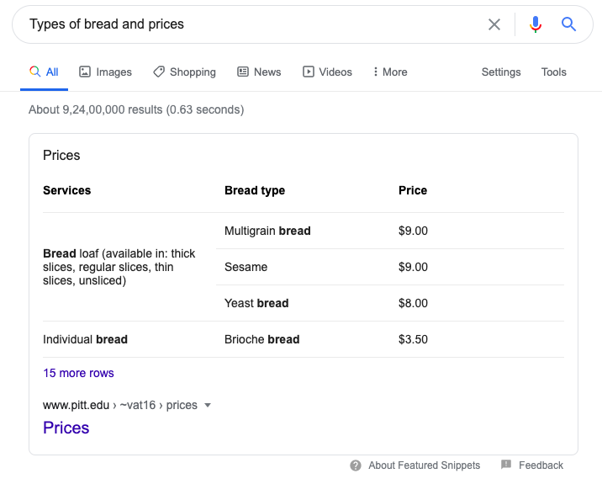Click the Feedback flag icon
The width and height of the screenshot is (602, 484).
click(x=506, y=465)
